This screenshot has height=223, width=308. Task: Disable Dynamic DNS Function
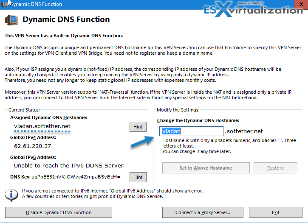(59, 212)
